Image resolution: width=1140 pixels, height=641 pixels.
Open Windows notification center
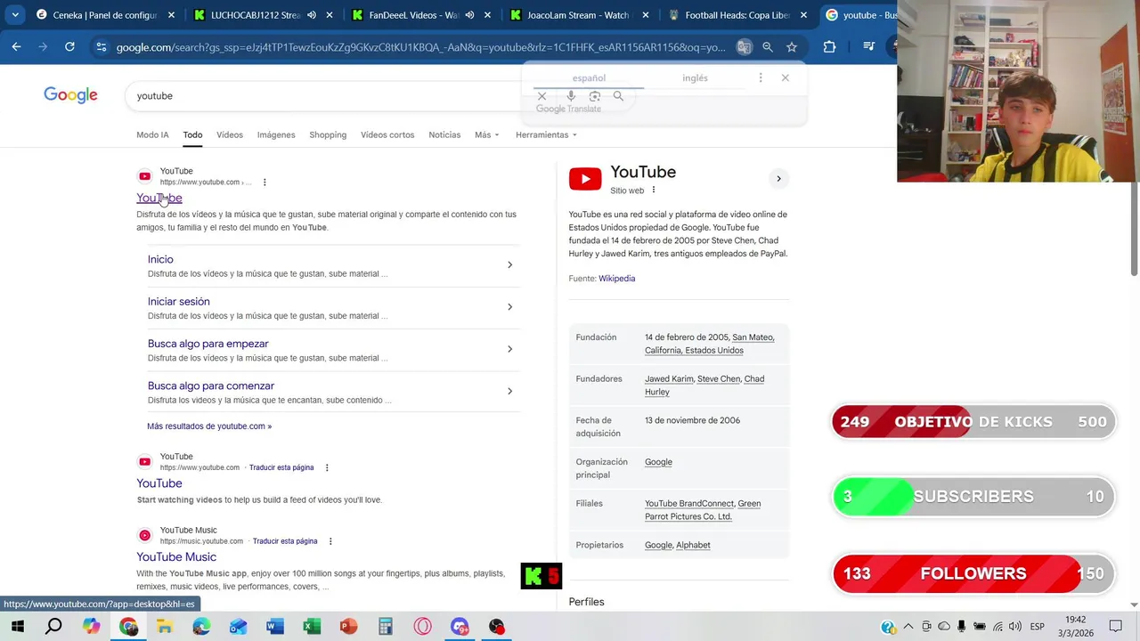(1115, 627)
